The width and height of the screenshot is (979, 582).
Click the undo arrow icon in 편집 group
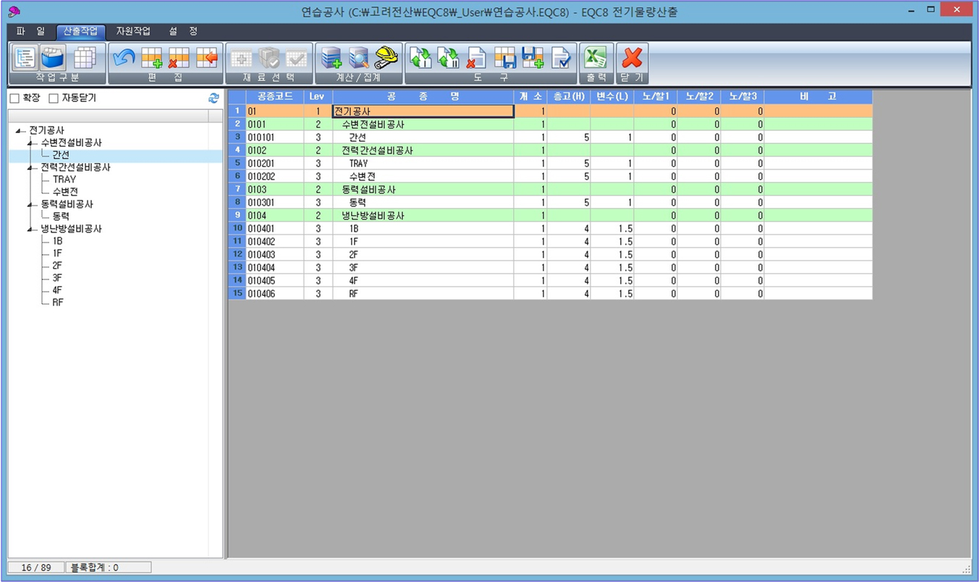pyautogui.click(x=124, y=57)
